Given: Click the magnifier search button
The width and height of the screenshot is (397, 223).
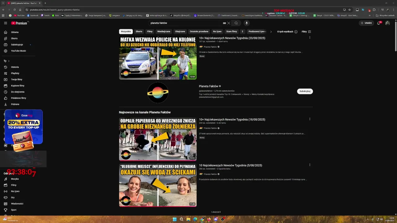Looking at the screenshot, I should [236, 23].
